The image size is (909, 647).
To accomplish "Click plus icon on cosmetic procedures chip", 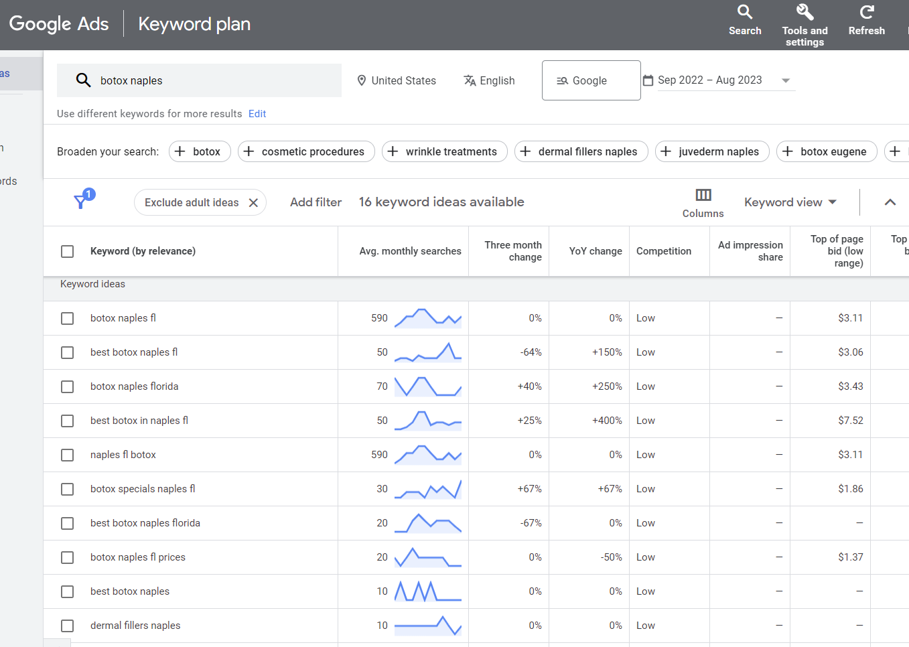I will (x=249, y=151).
